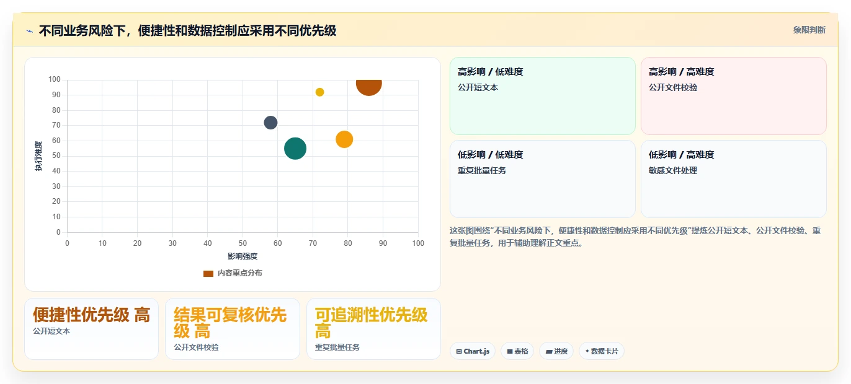Click the description paragraph under quadrants
The height and width of the screenshot is (384, 851).
click(636, 237)
